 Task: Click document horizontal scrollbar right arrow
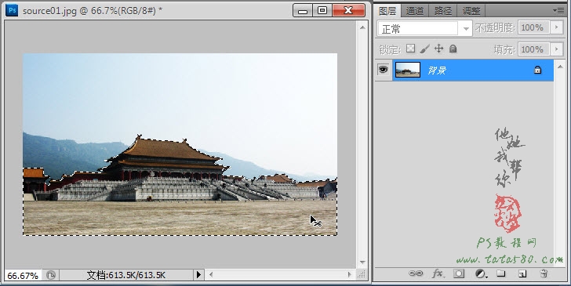point(350,275)
